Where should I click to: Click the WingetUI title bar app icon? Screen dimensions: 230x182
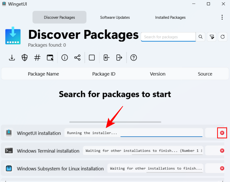pos(4,4)
